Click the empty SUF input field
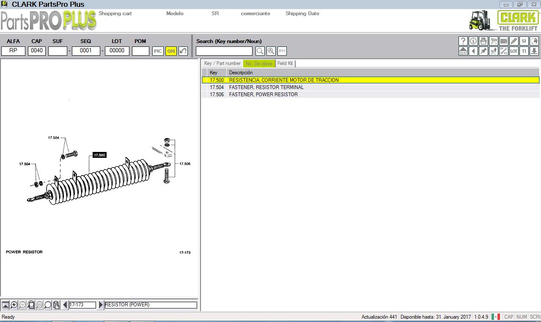The image size is (541, 322). coord(58,51)
